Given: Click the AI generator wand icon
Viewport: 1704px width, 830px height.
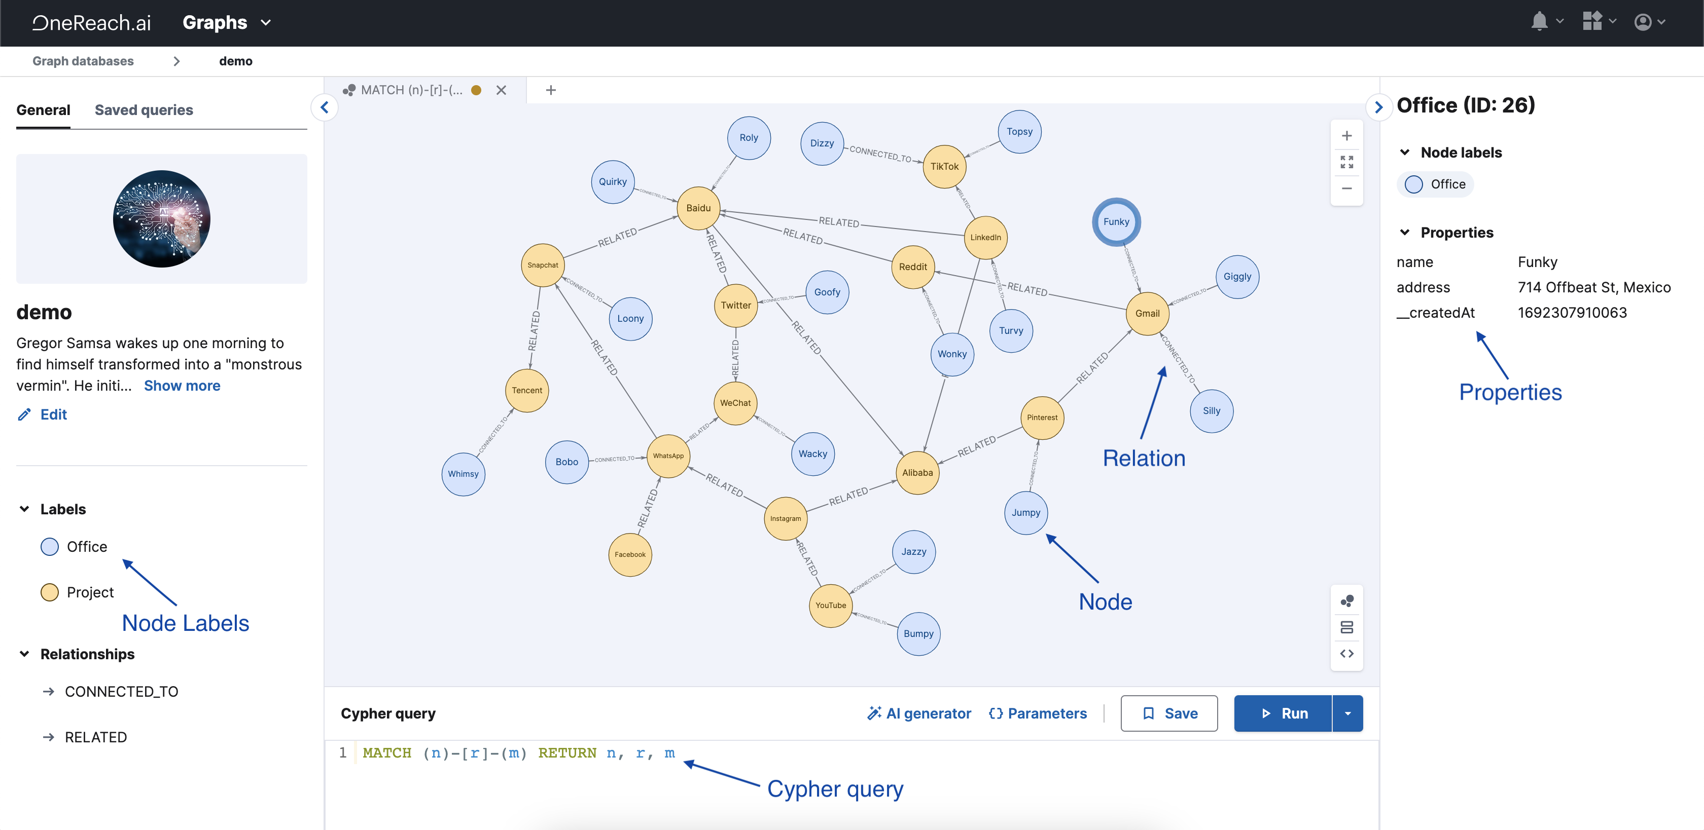Looking at the screenshot, I should (874, 713).
